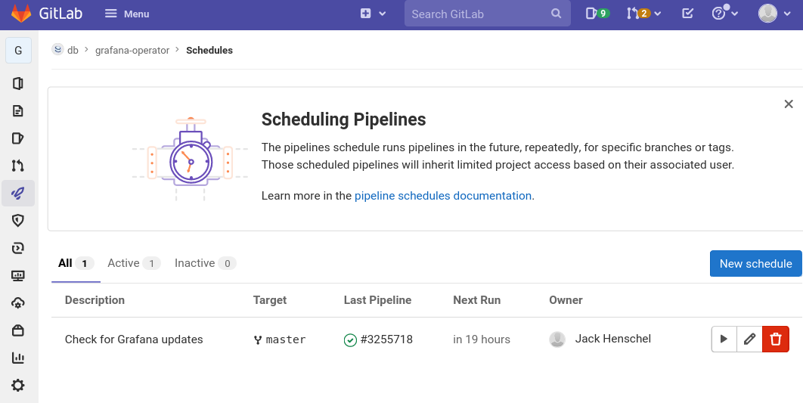This screenshot has width=803, height=403.
Task: Click the GitLab fox logo
Action: pyautogui.click(x=21, y=14)
